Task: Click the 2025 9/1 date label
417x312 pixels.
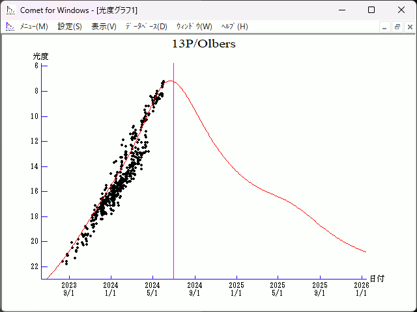Action: pyautogui.click(x=320, y=289)
